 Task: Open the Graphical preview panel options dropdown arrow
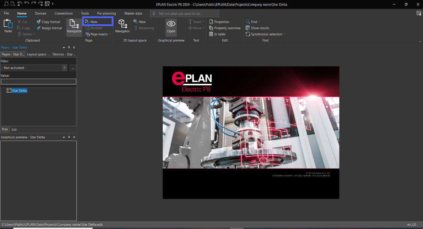pyautogui.click(x=64, y=137)
